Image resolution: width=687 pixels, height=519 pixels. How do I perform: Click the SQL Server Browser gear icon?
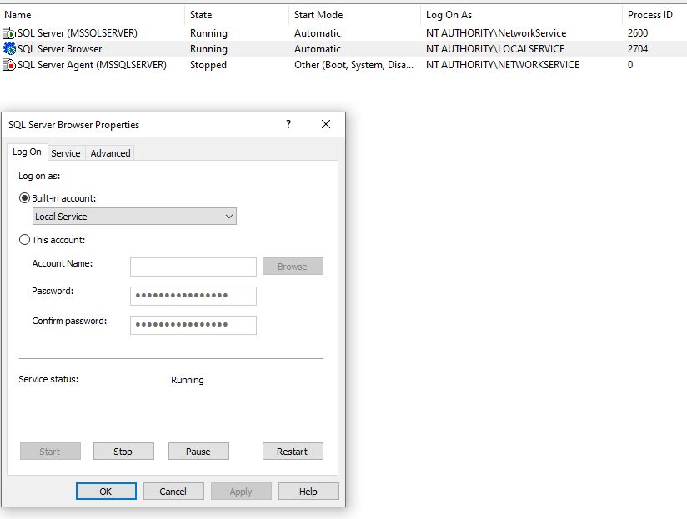9,48
